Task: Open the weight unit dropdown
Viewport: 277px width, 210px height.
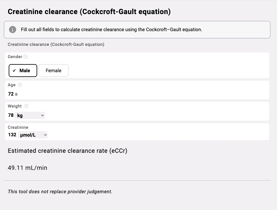Action: pyautogui.click(x=30, y=115)
